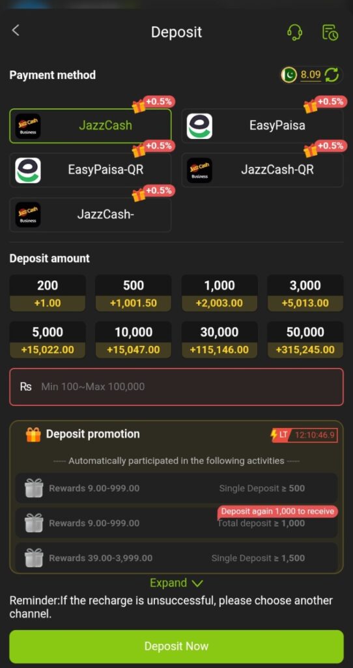Select the 10,000 deposit amount
Image resolution: width=353 pixels, height=668 pixels.
[134, 340]
